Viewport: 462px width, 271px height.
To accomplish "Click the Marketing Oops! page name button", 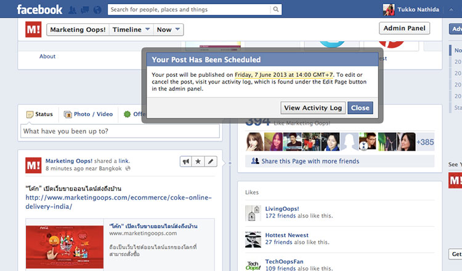I will coord(78,29).
